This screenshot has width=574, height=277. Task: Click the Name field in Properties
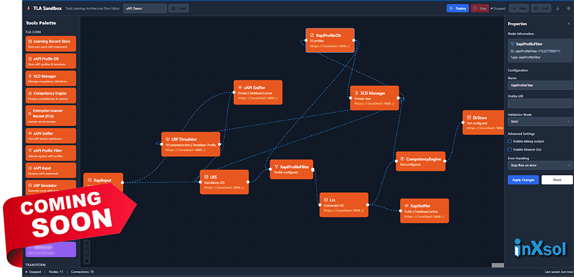point(540,85)
